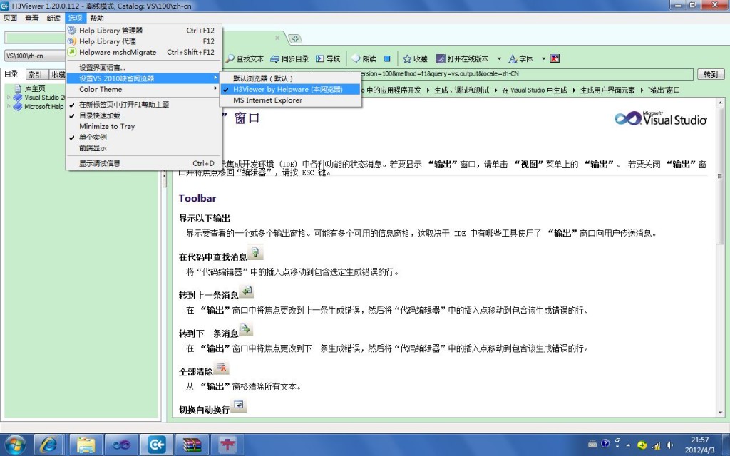730x456 pixels.
Task: Click breadcrumb 生成、调试和测试
Action: click(x=461, y=90)
